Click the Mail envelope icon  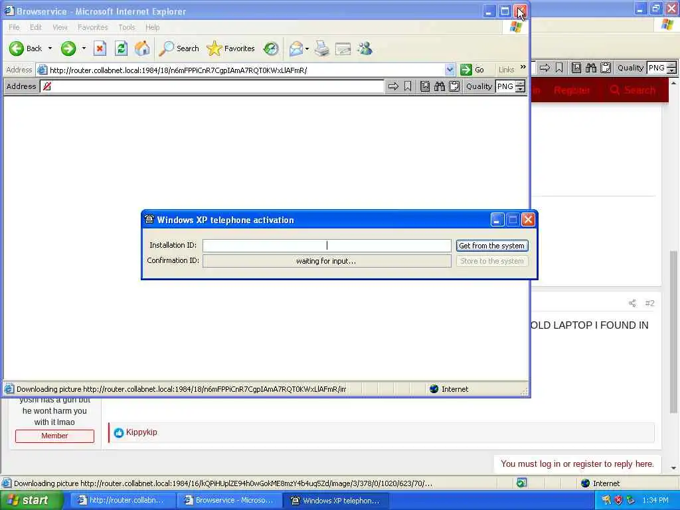point(296,48)
